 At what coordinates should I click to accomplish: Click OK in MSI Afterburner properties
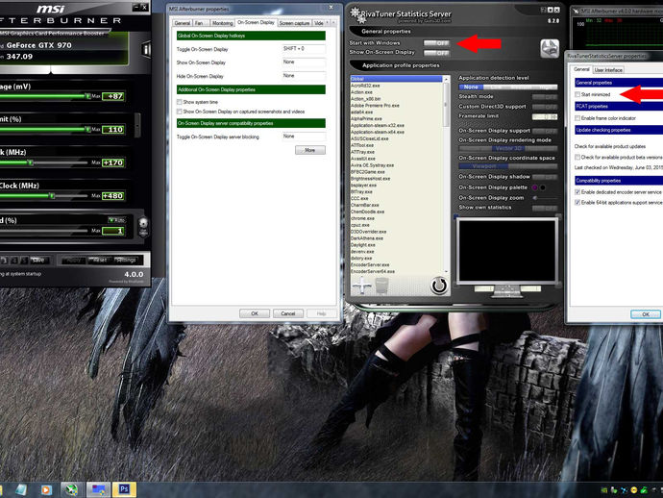pyautogui.click(x=255, y=313)
